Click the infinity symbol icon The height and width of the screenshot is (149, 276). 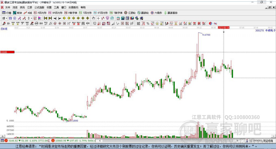(215, 24)
